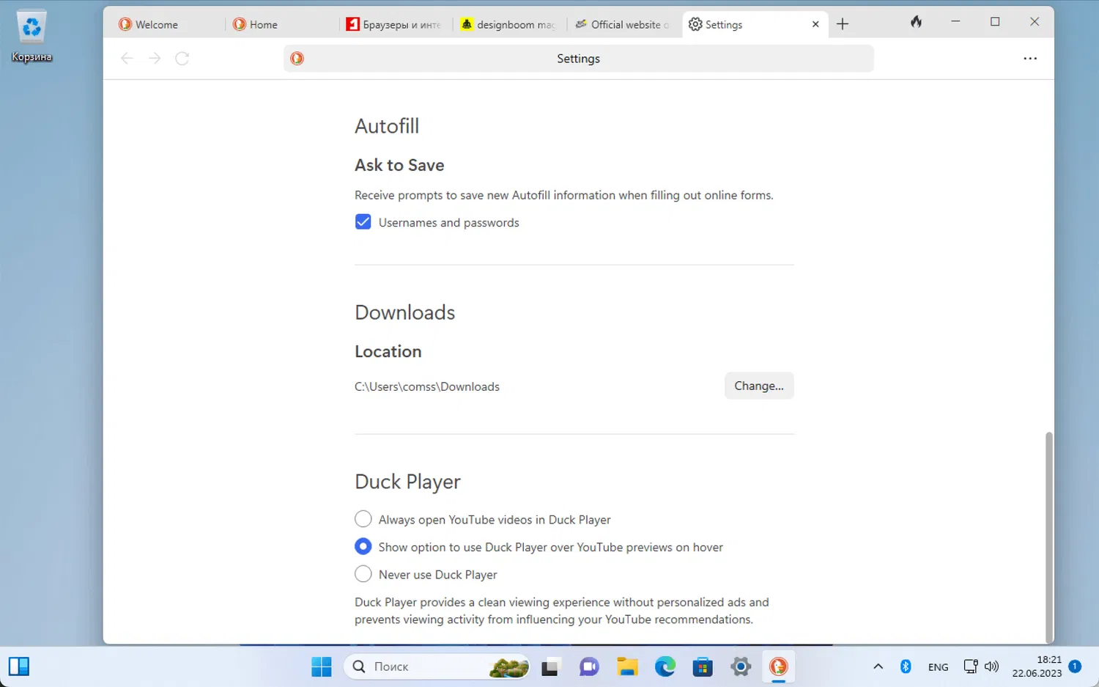Screen dimensions: 1099x687
Task: Go forward to the next page
Action: 155,59
